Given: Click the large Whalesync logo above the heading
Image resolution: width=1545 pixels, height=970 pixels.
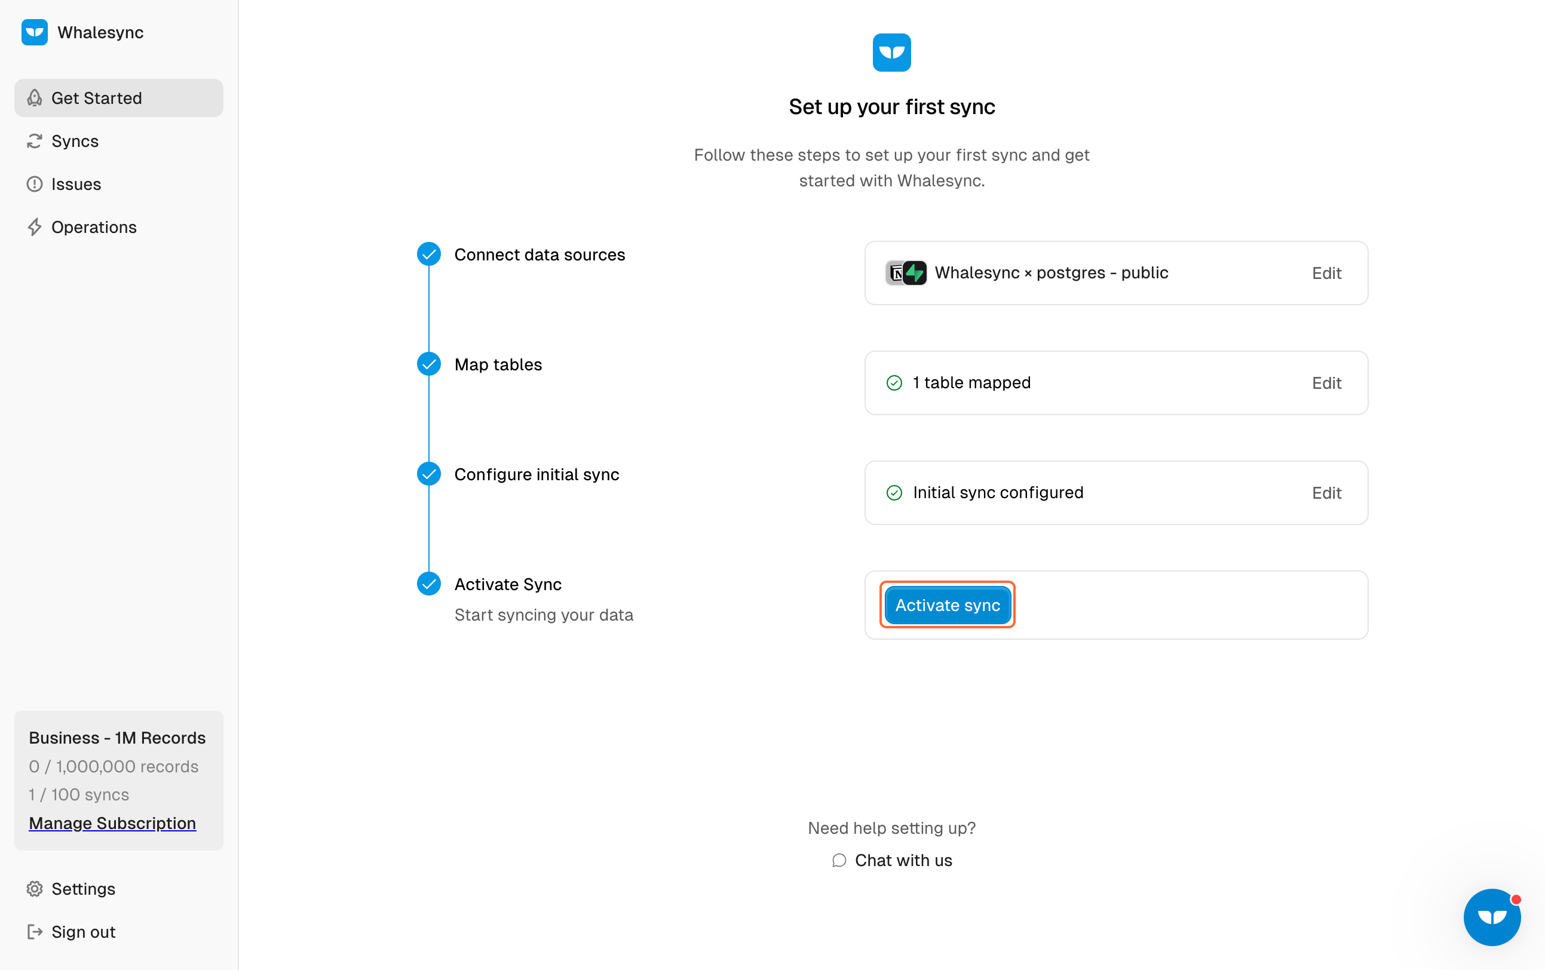Looking at the screenshot, I should (891, 53).
